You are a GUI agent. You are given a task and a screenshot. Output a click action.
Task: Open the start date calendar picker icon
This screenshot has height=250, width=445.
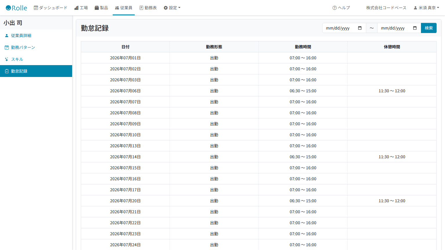(x=360, y=28)
